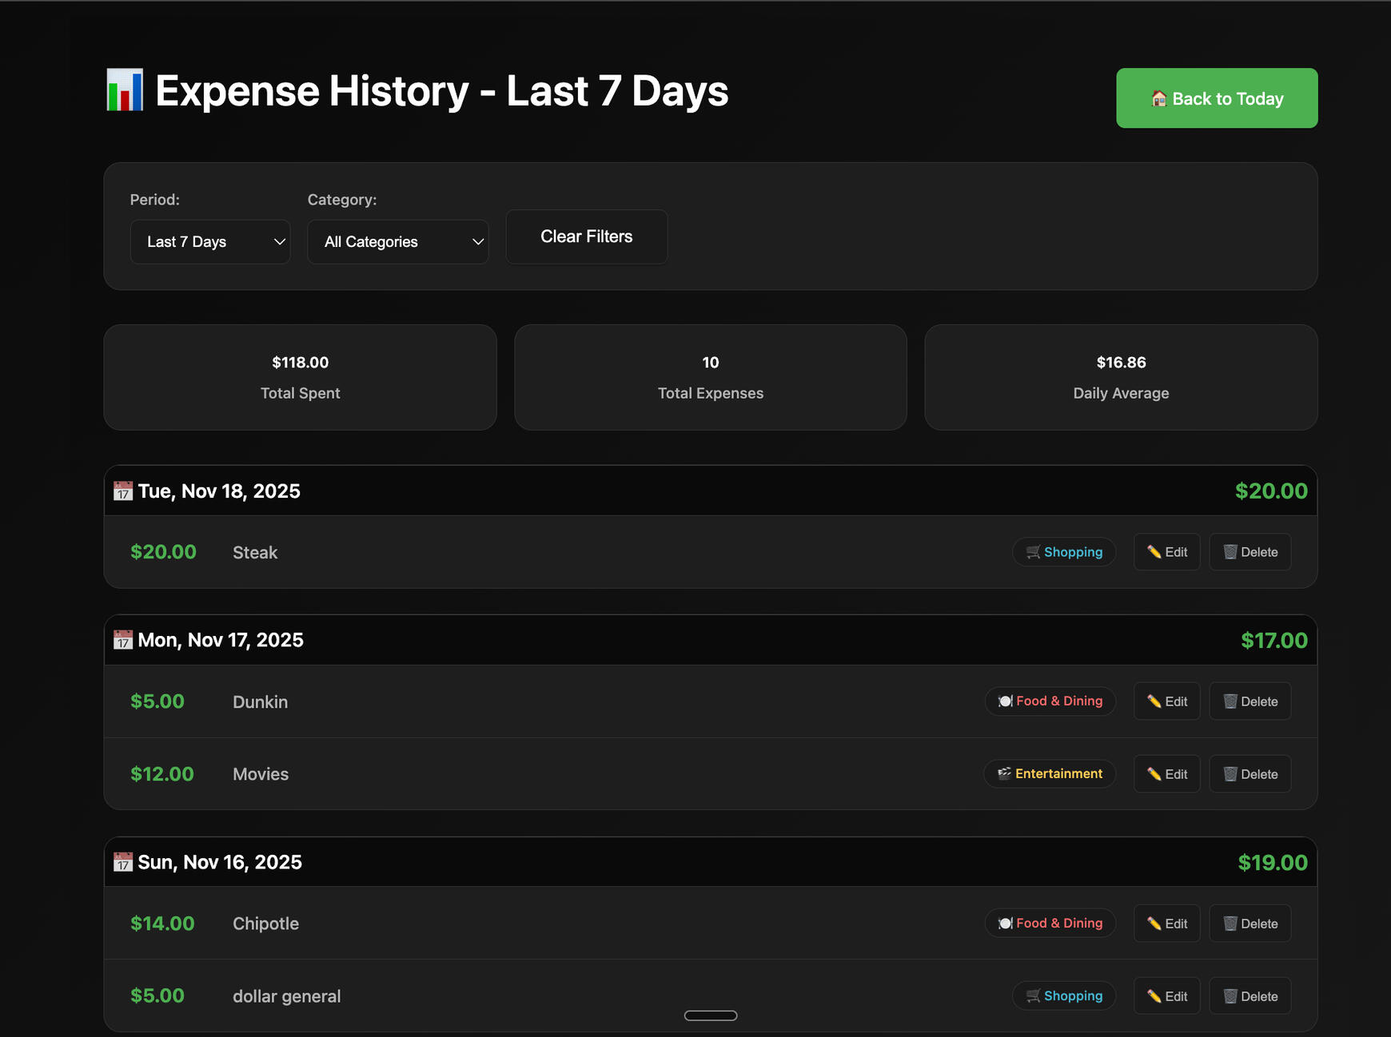
Task: Click the calendar icon for Mon, Nov 17
Action: click(122, 640)
